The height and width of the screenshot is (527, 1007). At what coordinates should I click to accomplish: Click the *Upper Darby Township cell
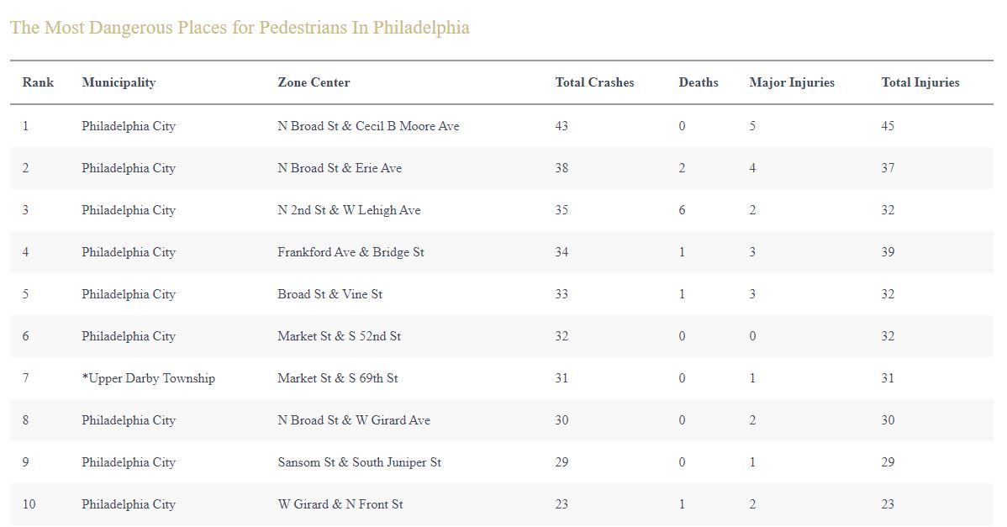148,378
